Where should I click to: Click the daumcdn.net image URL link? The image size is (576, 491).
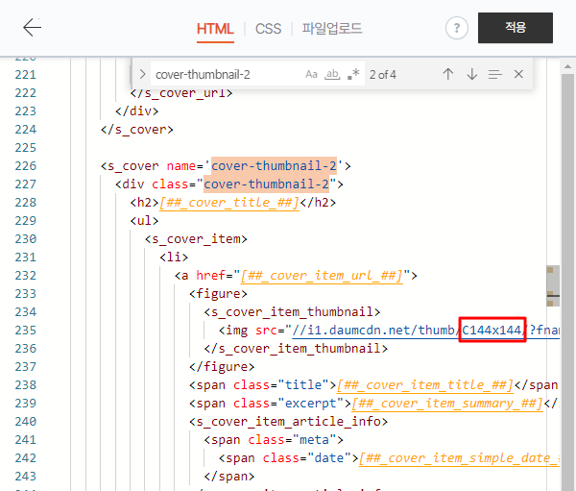[425, 330]
